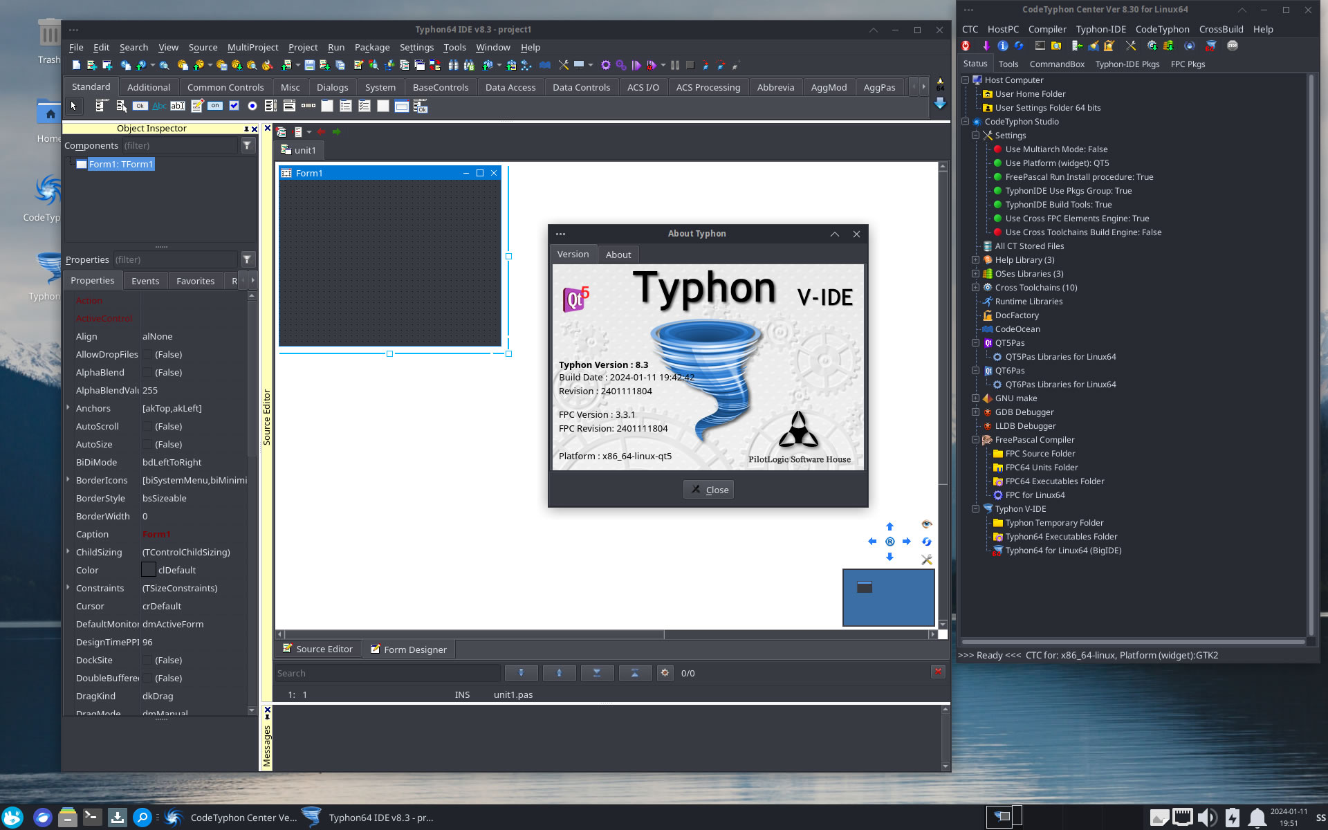Expand Cross Toolchains (10) tree node
Screen dimensions: 1328x830
(975, 288)
